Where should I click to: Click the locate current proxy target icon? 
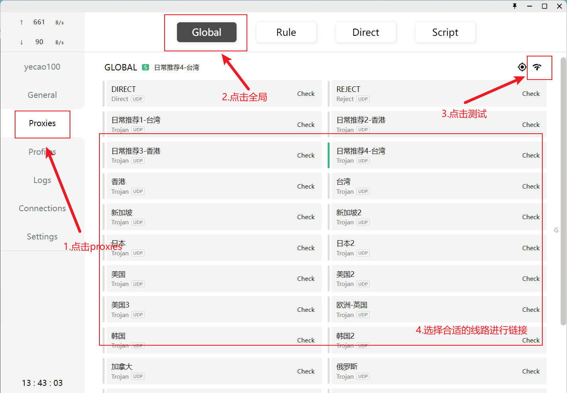pyautogui.click(x=522, y=67)
